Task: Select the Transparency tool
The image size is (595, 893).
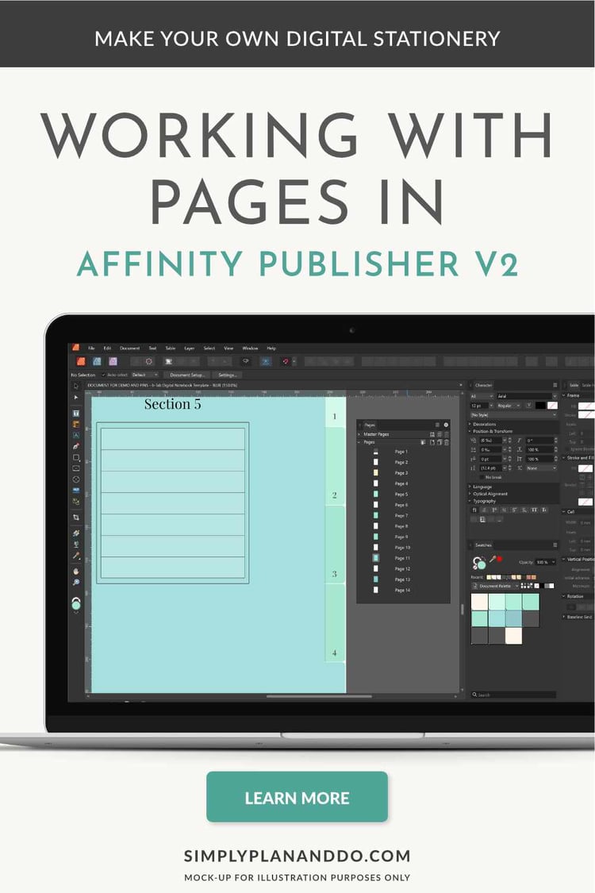Action: point(75,545)
